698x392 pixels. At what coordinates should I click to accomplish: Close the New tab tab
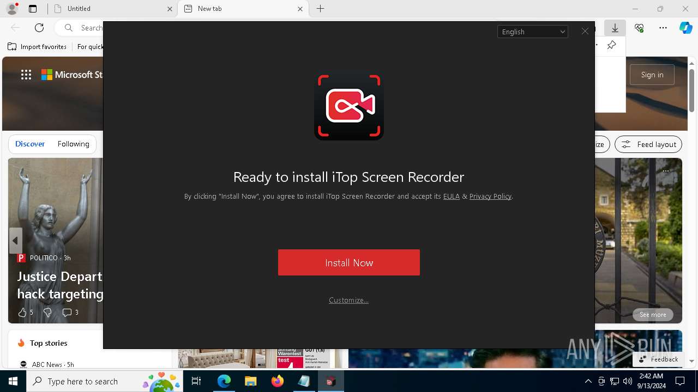[x=300, y=9]
